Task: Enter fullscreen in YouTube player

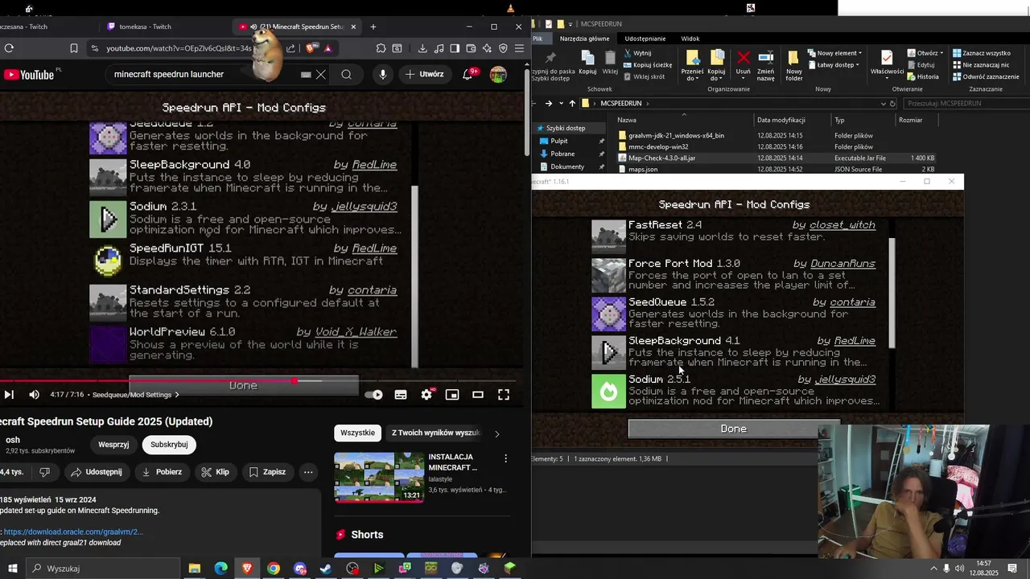Action: 504,395
